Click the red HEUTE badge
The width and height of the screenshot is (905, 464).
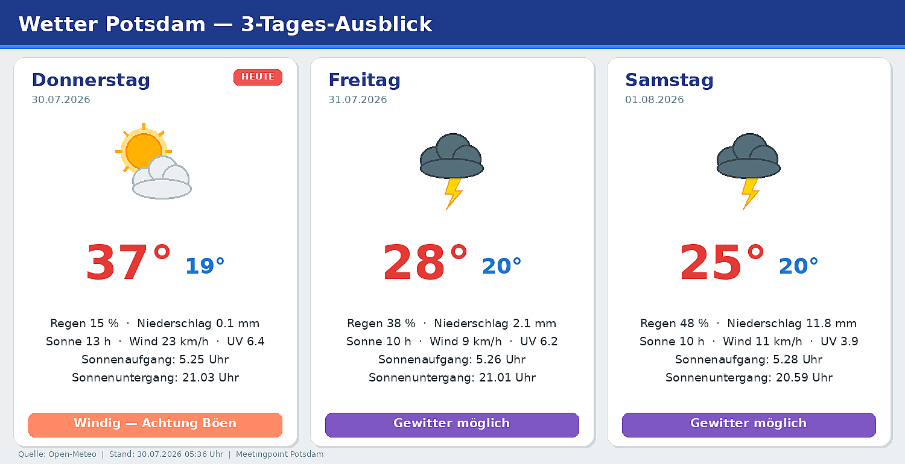258,77
